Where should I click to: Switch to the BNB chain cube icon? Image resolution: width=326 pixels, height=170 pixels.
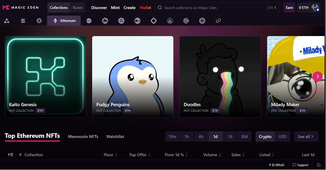click(x=202, y=21)
